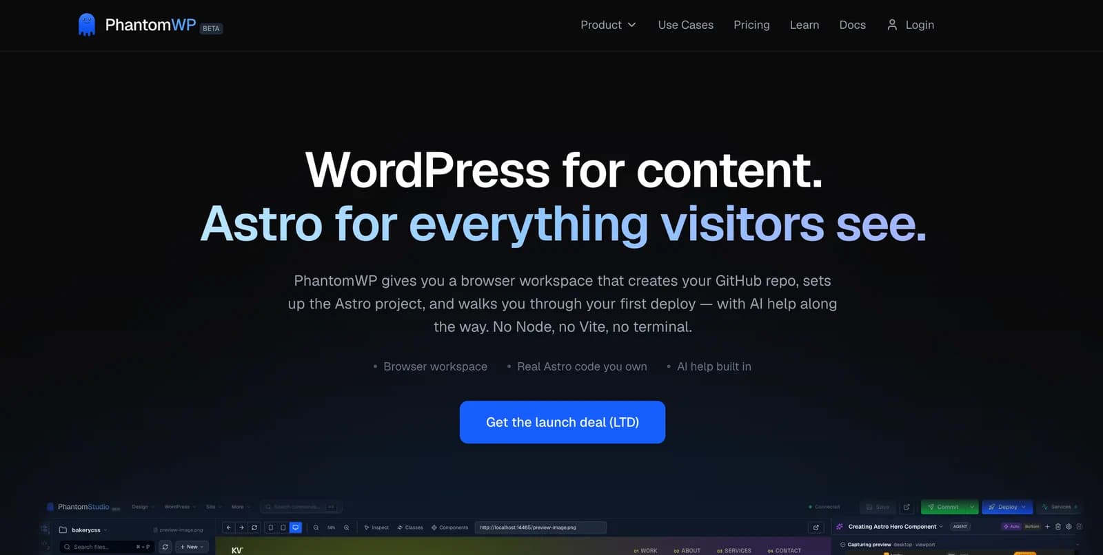Click the open-preview-in-new-tab icon beside the URL

816,527
